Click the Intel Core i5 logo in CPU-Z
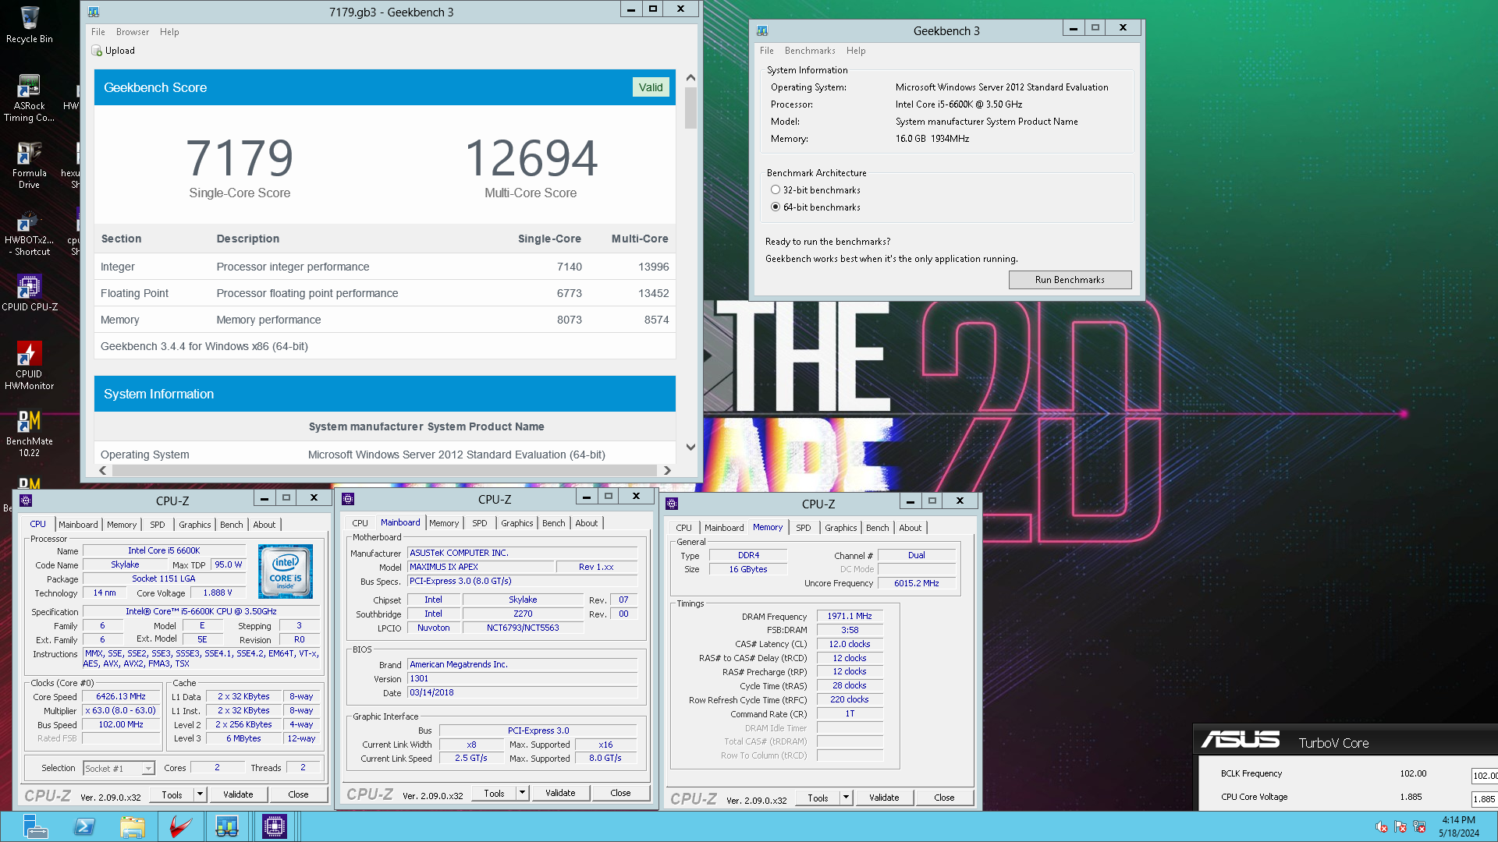Viewport: 1498px width, 842px height. click(286, 571)
